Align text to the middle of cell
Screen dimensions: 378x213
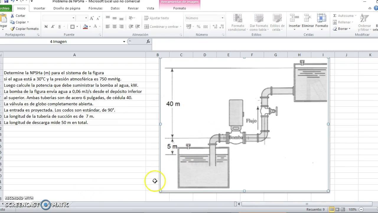point(115,18)
